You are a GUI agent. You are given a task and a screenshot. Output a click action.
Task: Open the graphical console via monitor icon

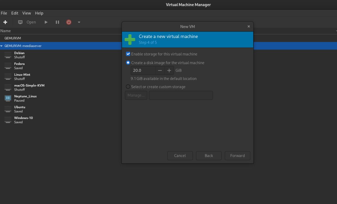(20, 22)
